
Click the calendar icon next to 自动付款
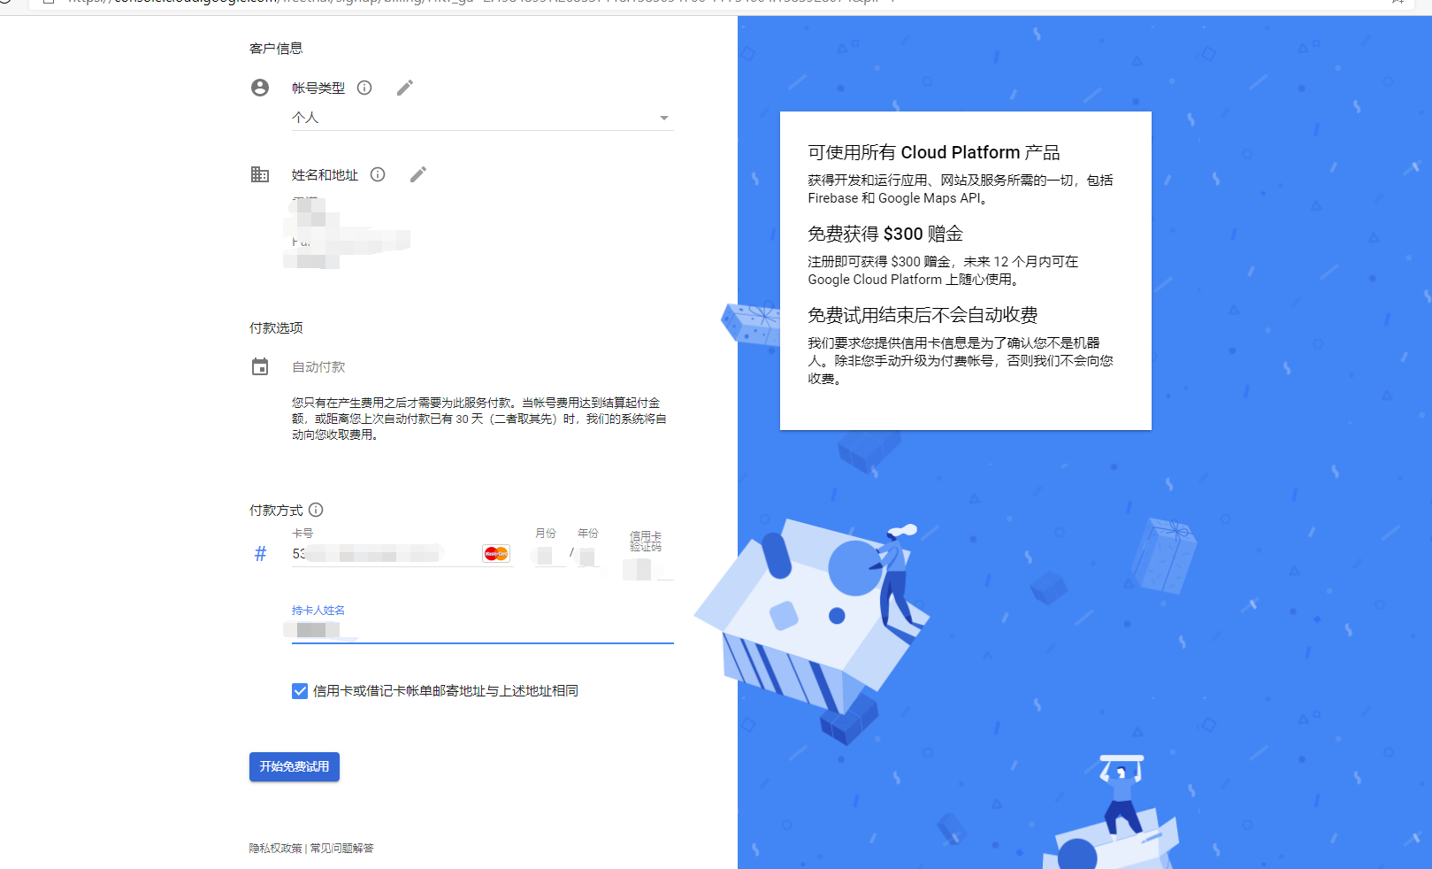click(x=260, y=366)
